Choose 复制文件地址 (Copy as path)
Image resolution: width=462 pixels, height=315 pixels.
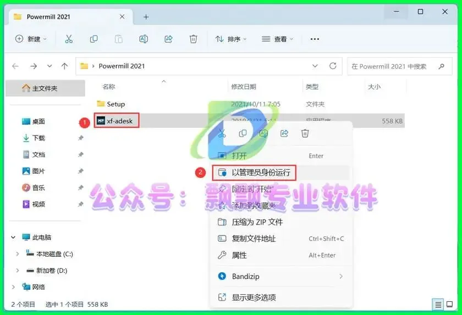click(x=282, y=239)
